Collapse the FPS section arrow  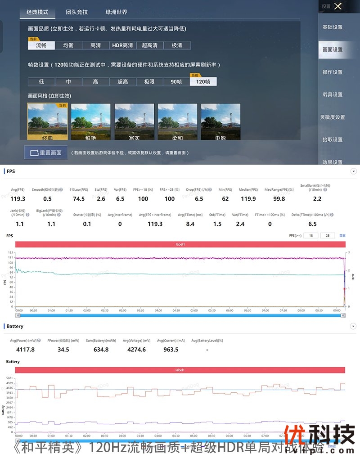pos(353,171)
